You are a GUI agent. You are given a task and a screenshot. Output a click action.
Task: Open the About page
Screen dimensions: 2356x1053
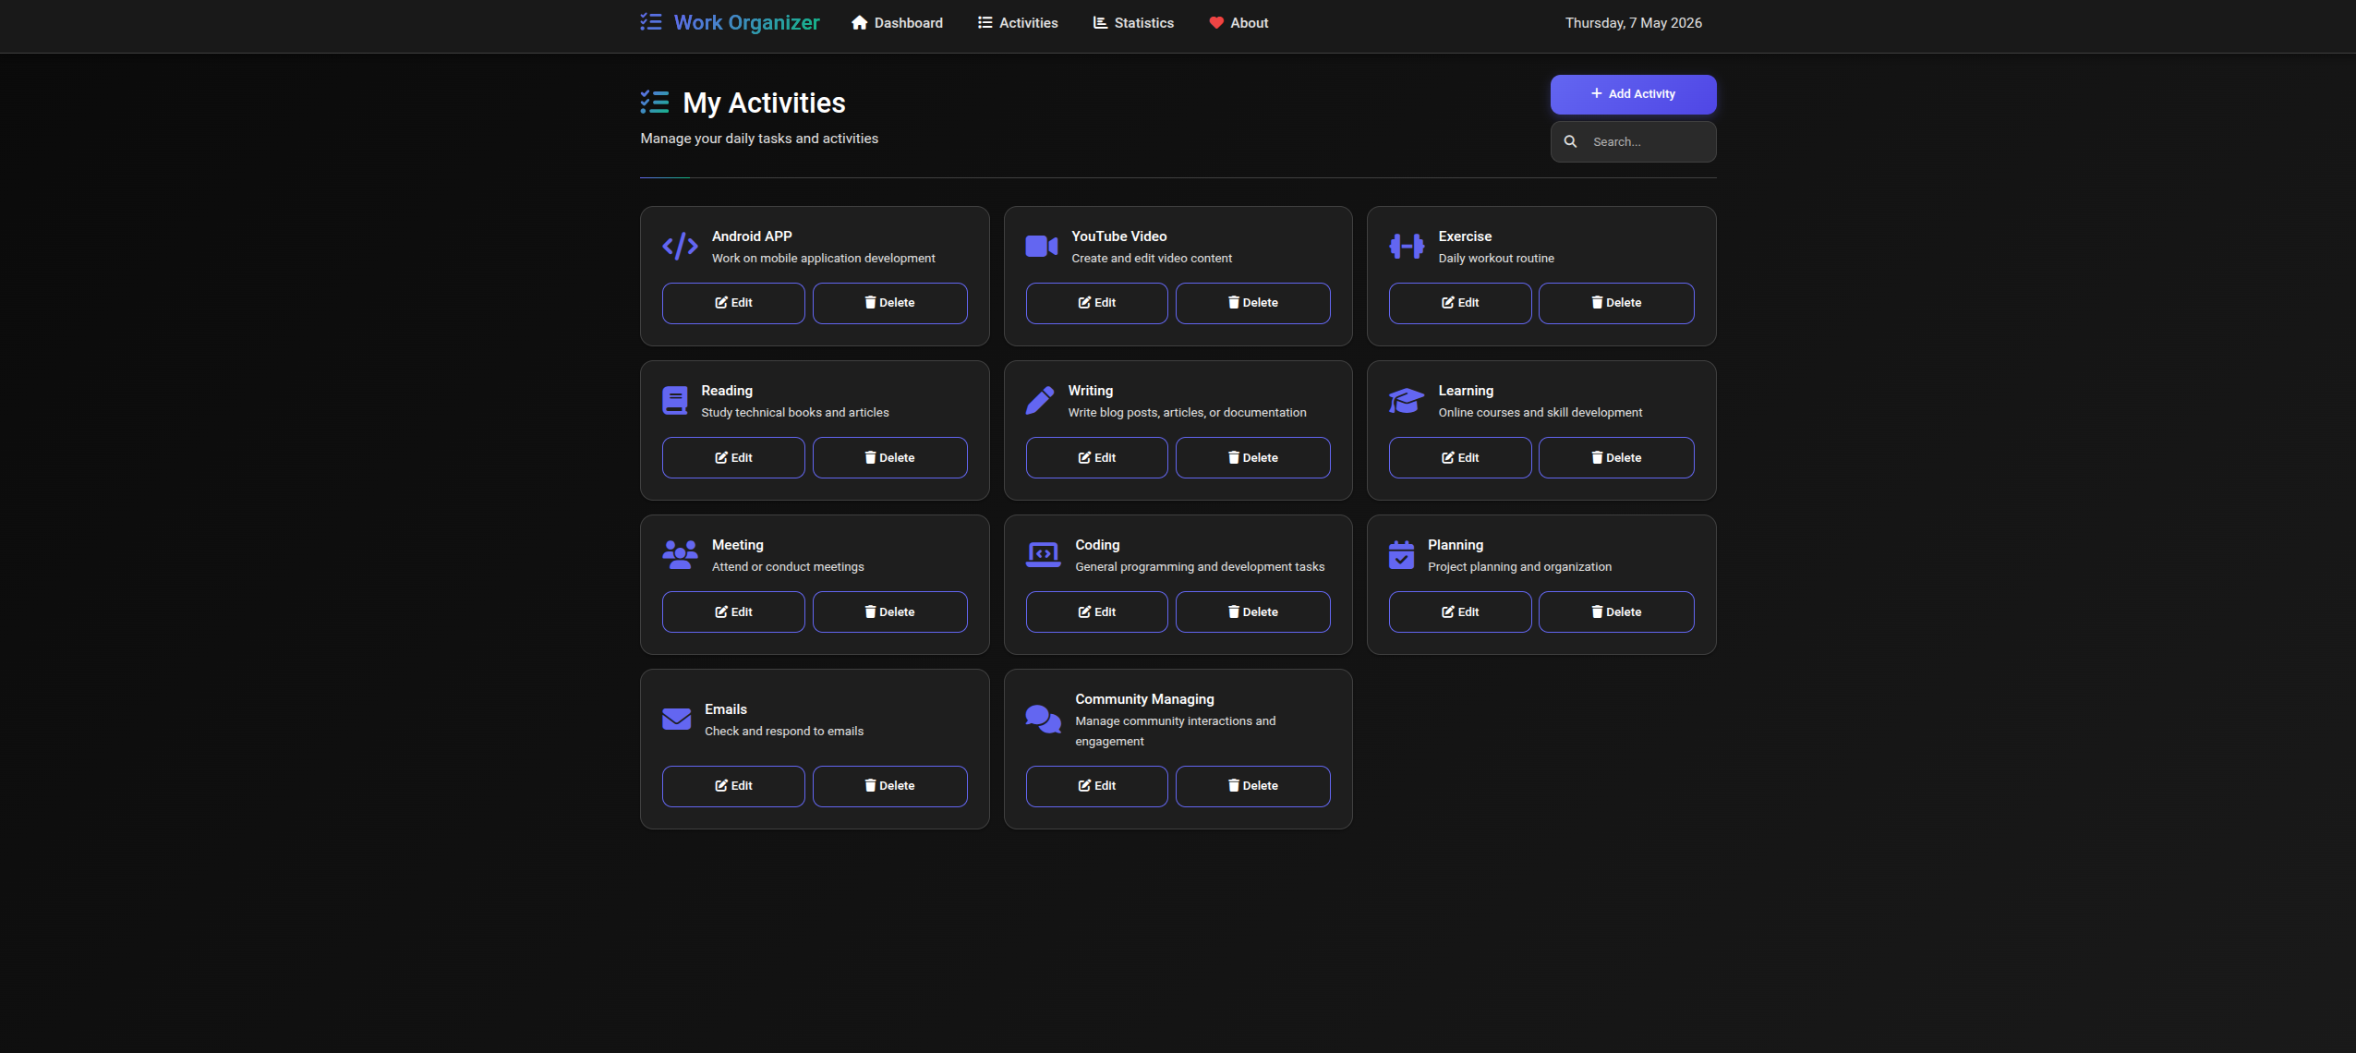(1238, 23)
